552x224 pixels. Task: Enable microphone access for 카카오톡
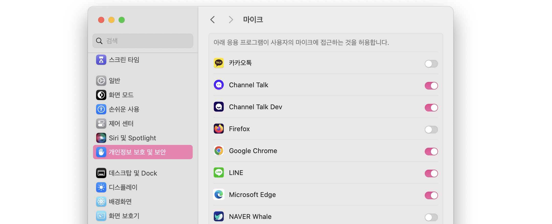431,64
